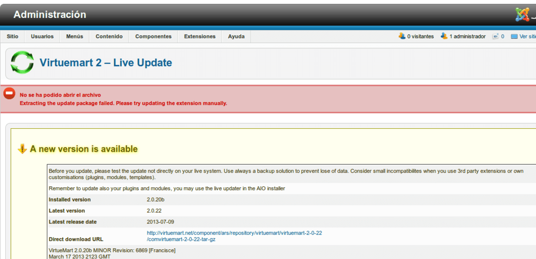Click the administrator user icon
The image size is (536, 259).
point(444,36)
